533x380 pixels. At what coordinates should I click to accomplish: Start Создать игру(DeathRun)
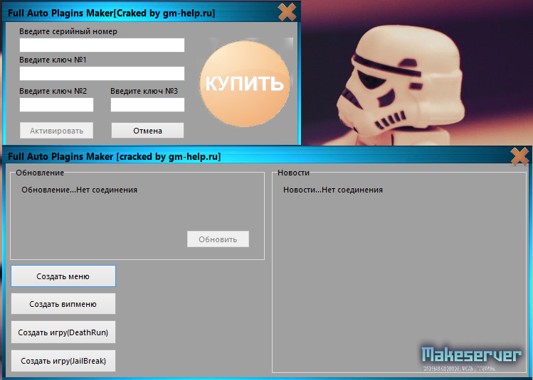click(63, 332)
